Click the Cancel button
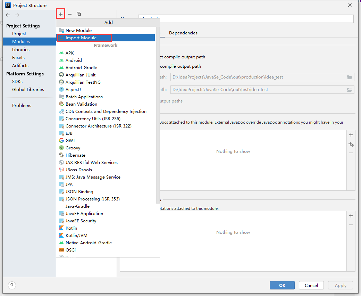The width and height of the screenshot is (361, 296). pos(311,285)
